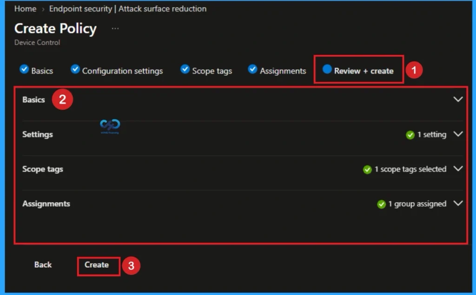Click the Assignments step checkmark icon

click(252, 69)
